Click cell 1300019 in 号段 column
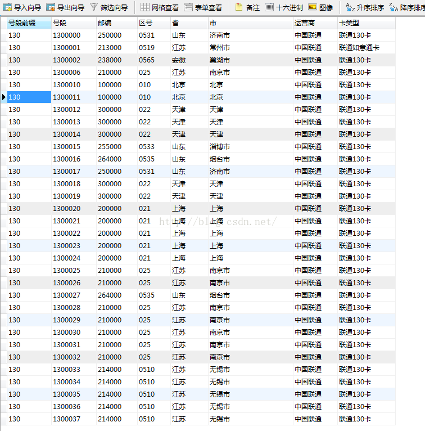Screen dimensions: 425x431 click(74, 196)
